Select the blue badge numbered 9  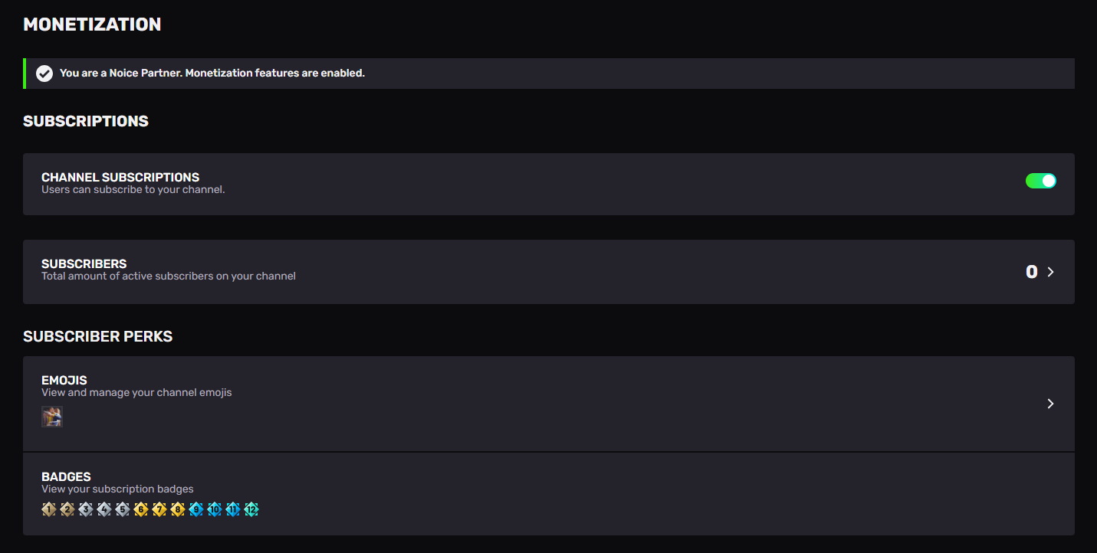point(196,509)
